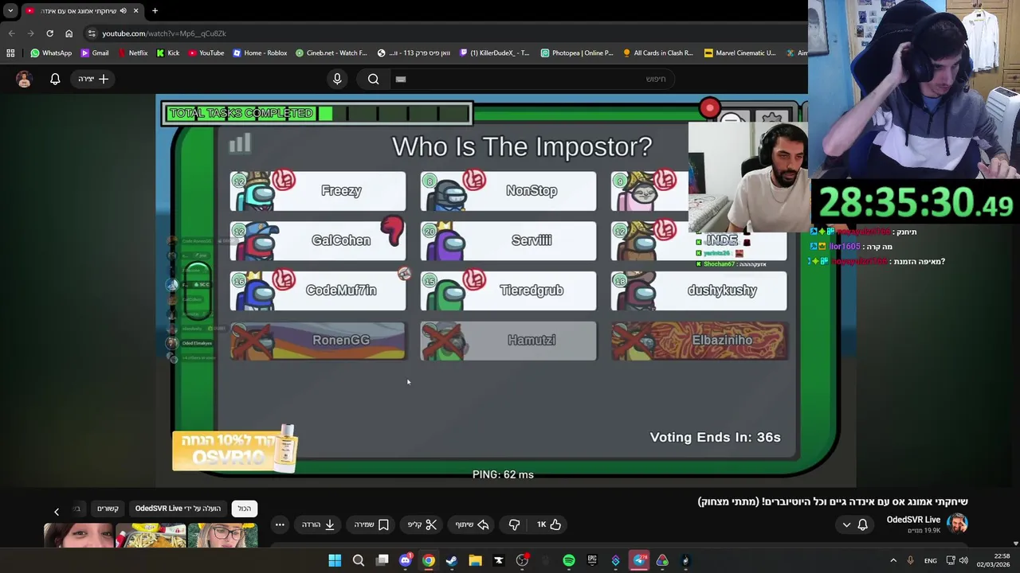Vote for Freezy in the video
1020x573 pixels.
click(x=317, y=191)
